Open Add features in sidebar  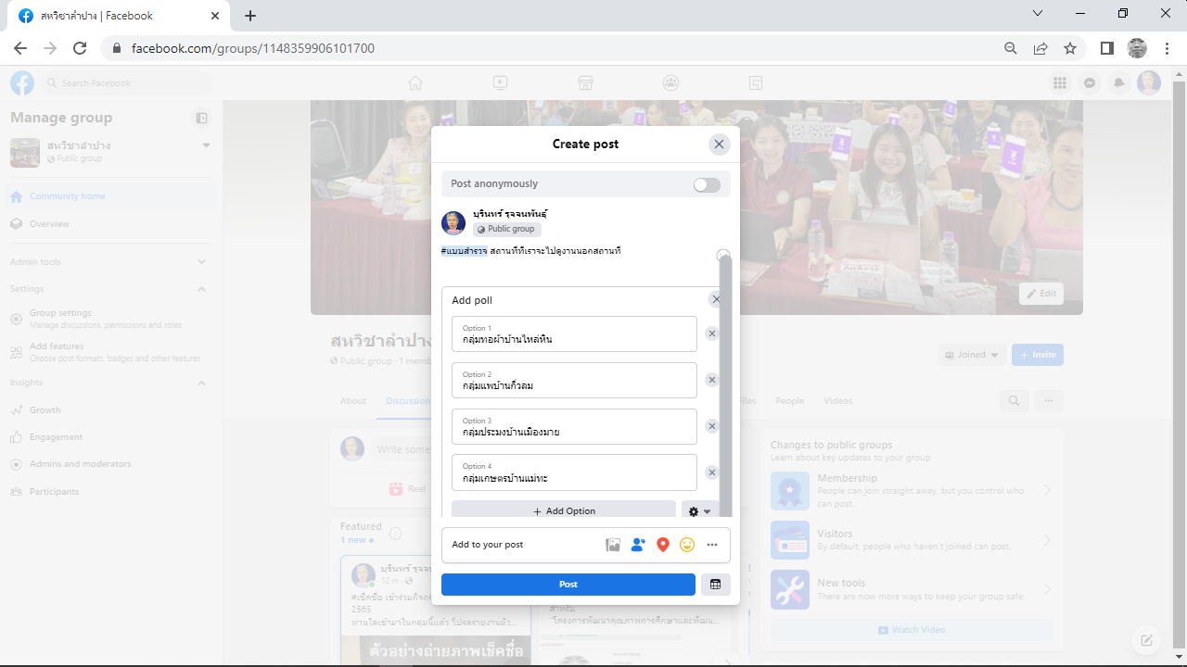tap(111, 352)
